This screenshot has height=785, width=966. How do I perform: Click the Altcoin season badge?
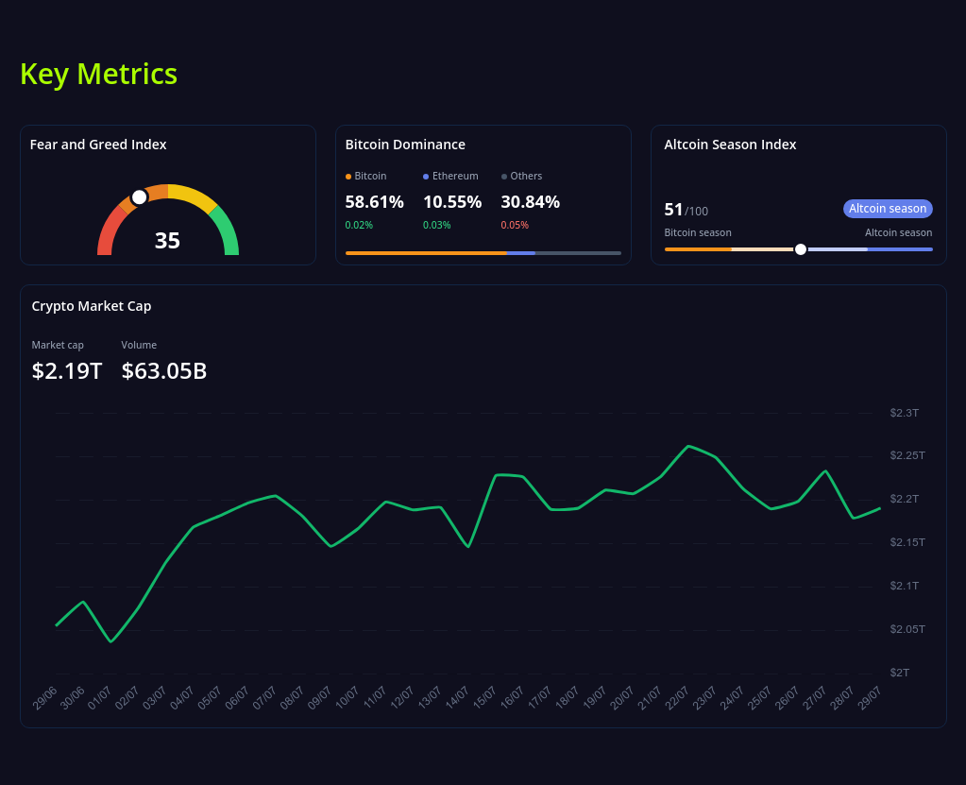click(888, 208)
